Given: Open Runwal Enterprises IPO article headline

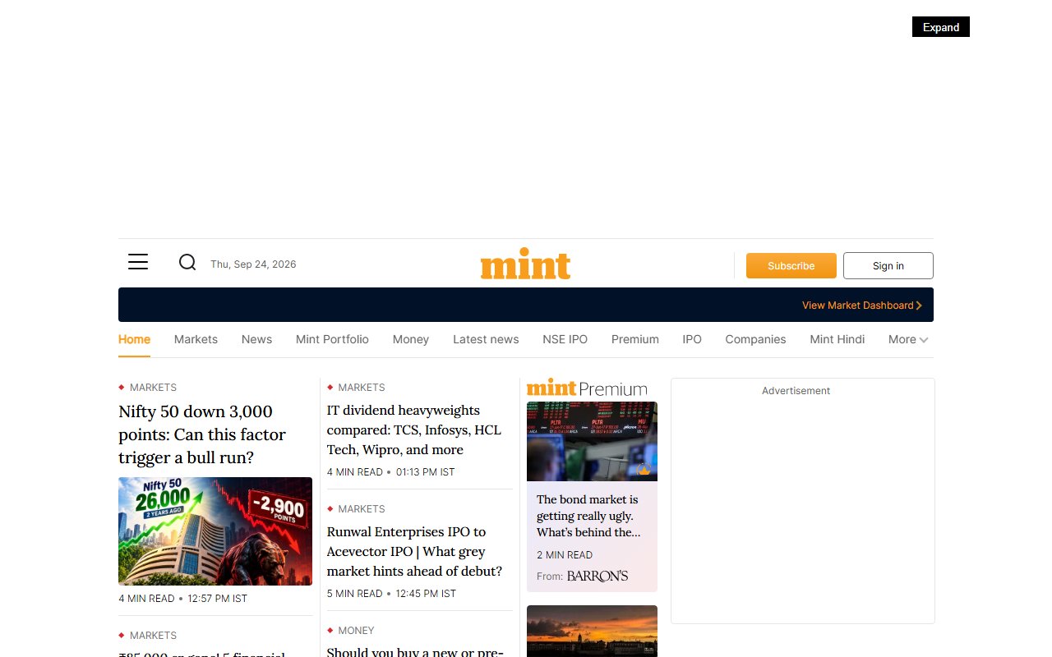Looking at the screenshot, I should pos(414,551).
